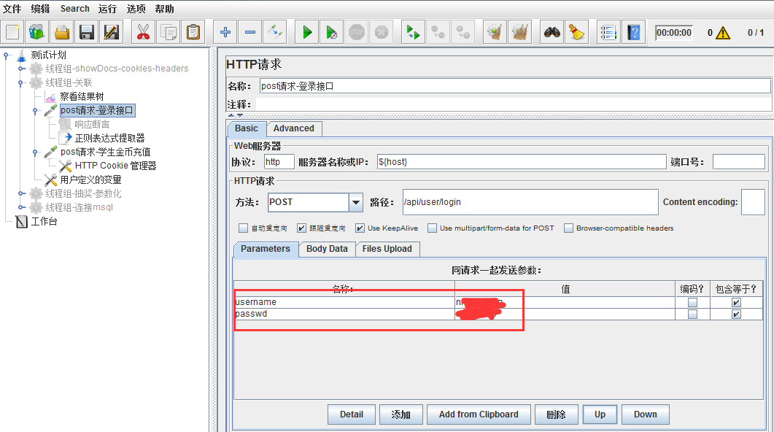The image size is (774, 432).
Task: Open the 运行 menu
Action: (108, 9)
